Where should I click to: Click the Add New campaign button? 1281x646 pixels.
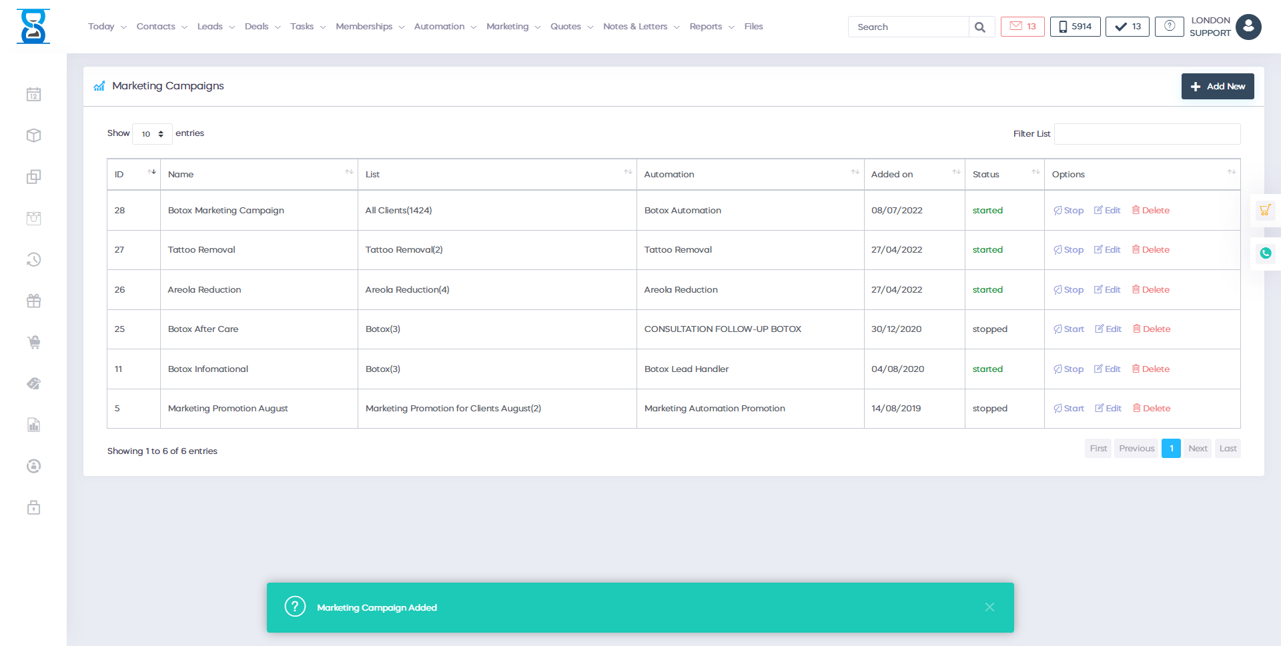(1217, 87)
